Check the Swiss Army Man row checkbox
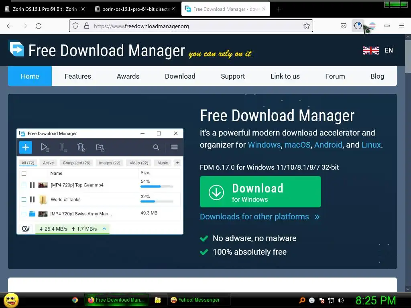 click(x=24, y=214)
